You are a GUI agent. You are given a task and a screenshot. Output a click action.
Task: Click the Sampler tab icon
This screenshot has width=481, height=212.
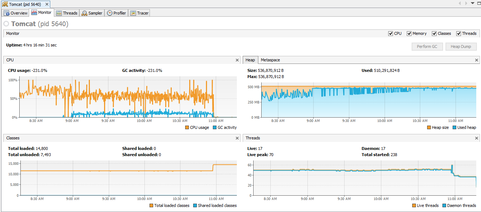(84, 13)
